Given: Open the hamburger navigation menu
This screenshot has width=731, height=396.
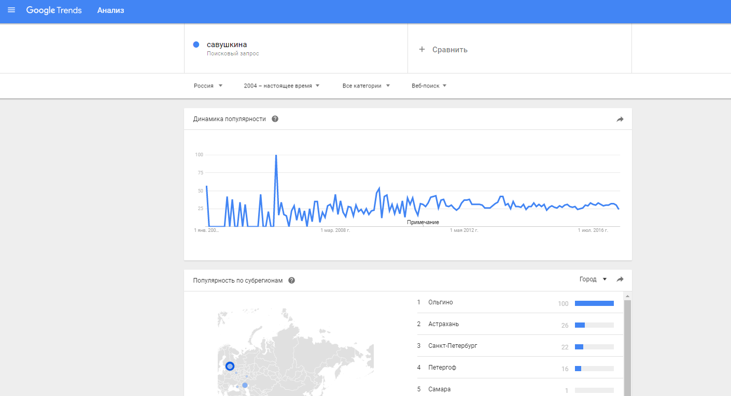Looking at the screenshot, I should tap(11, 10).
